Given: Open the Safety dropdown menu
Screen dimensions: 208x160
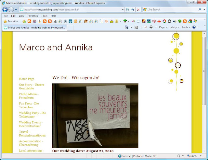Looking at the screenshot, I should [x=174, y=27].
